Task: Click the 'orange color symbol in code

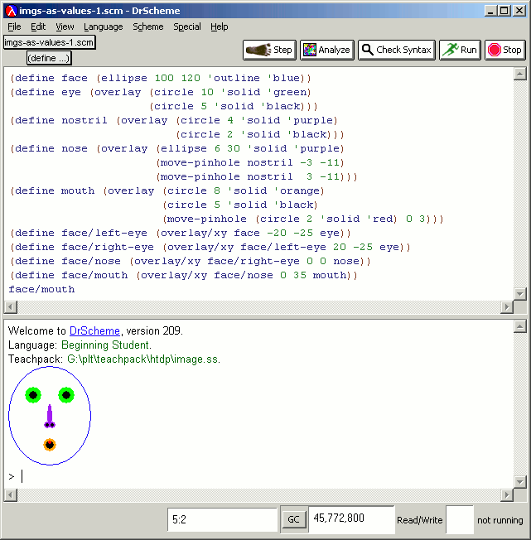Action: tap(297, 190)
